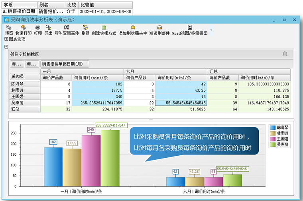
Task: Click the tan 177.5 bar in 一月
Action: 72,168
